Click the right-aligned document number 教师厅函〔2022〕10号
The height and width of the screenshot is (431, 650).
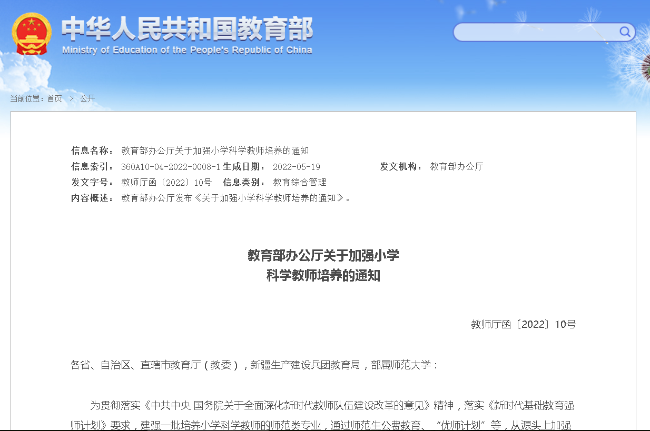524,324
